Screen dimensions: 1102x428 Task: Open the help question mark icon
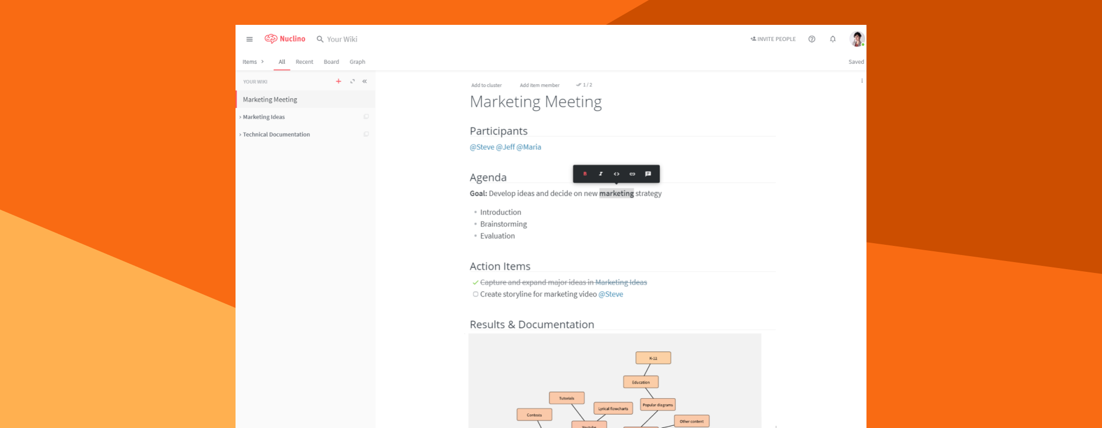point(811,39)
